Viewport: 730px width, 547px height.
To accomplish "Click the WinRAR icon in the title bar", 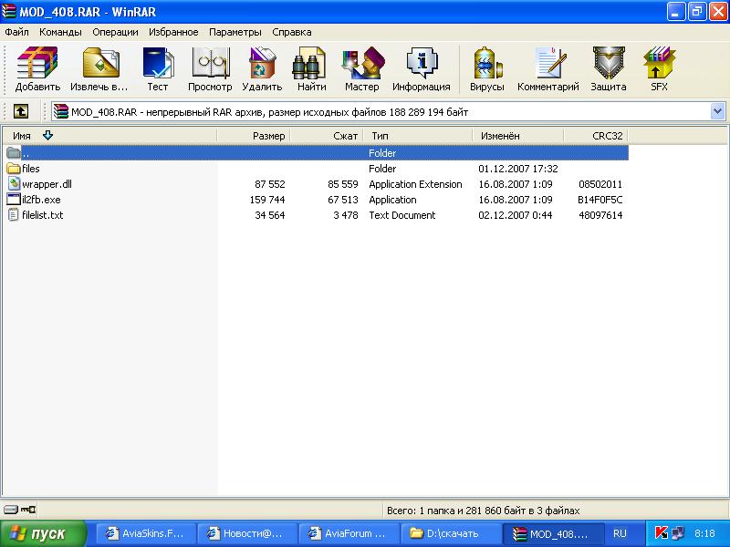I will [x=9, y=11].
